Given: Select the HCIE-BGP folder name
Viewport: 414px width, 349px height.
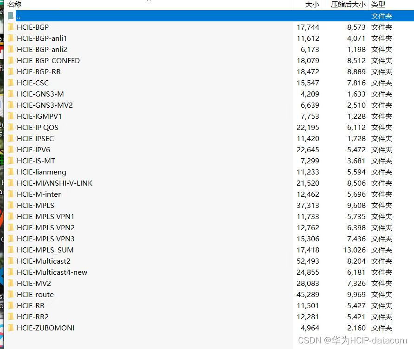Looking at the screenshot, I should coord(33,27).
